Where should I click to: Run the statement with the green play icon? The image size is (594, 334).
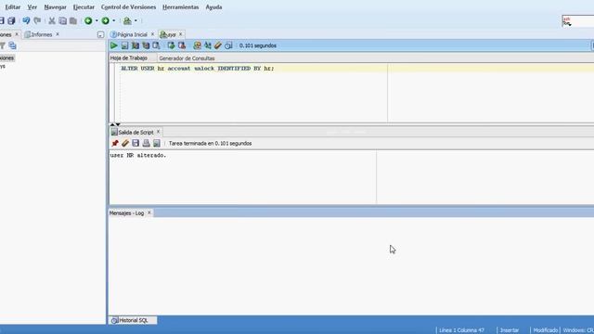pos(113,45)
